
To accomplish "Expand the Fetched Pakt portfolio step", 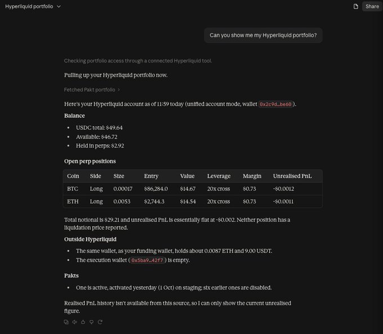I will pos(92,90).
